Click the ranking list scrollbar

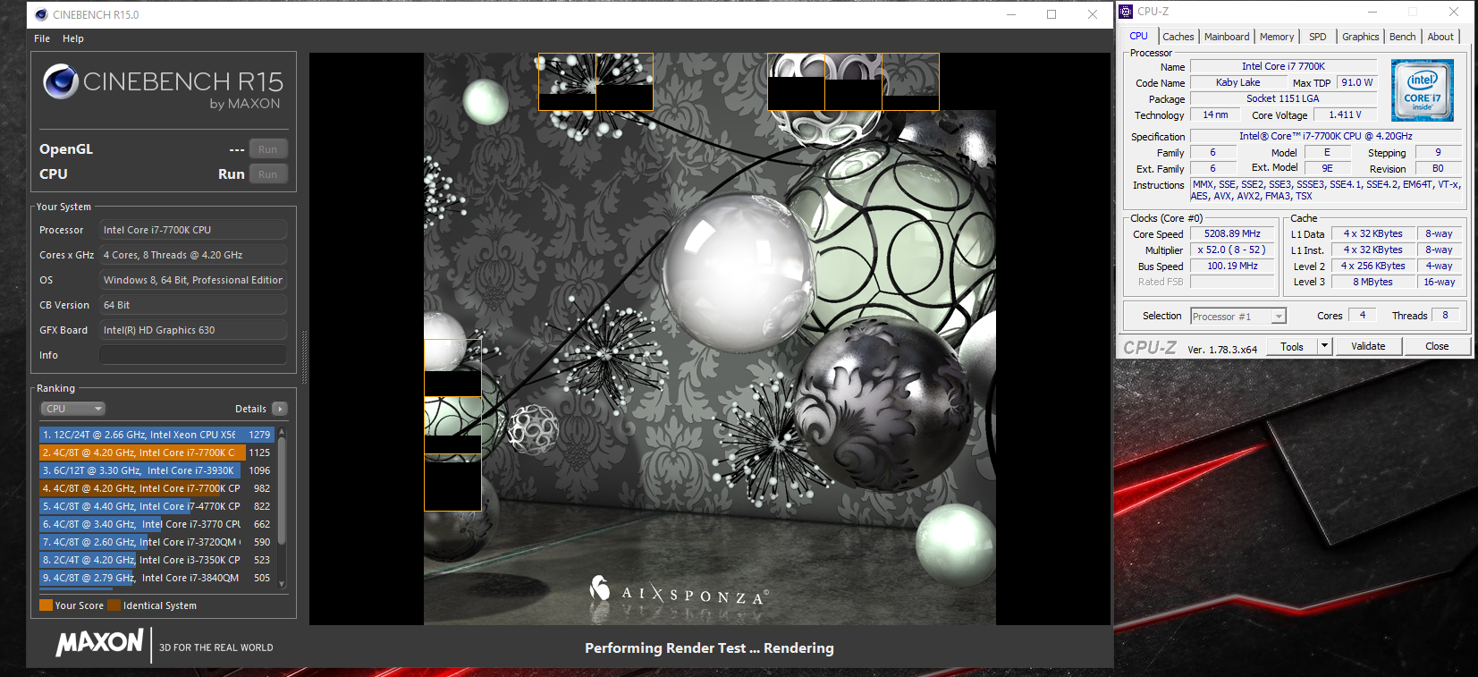pos(283,491)
